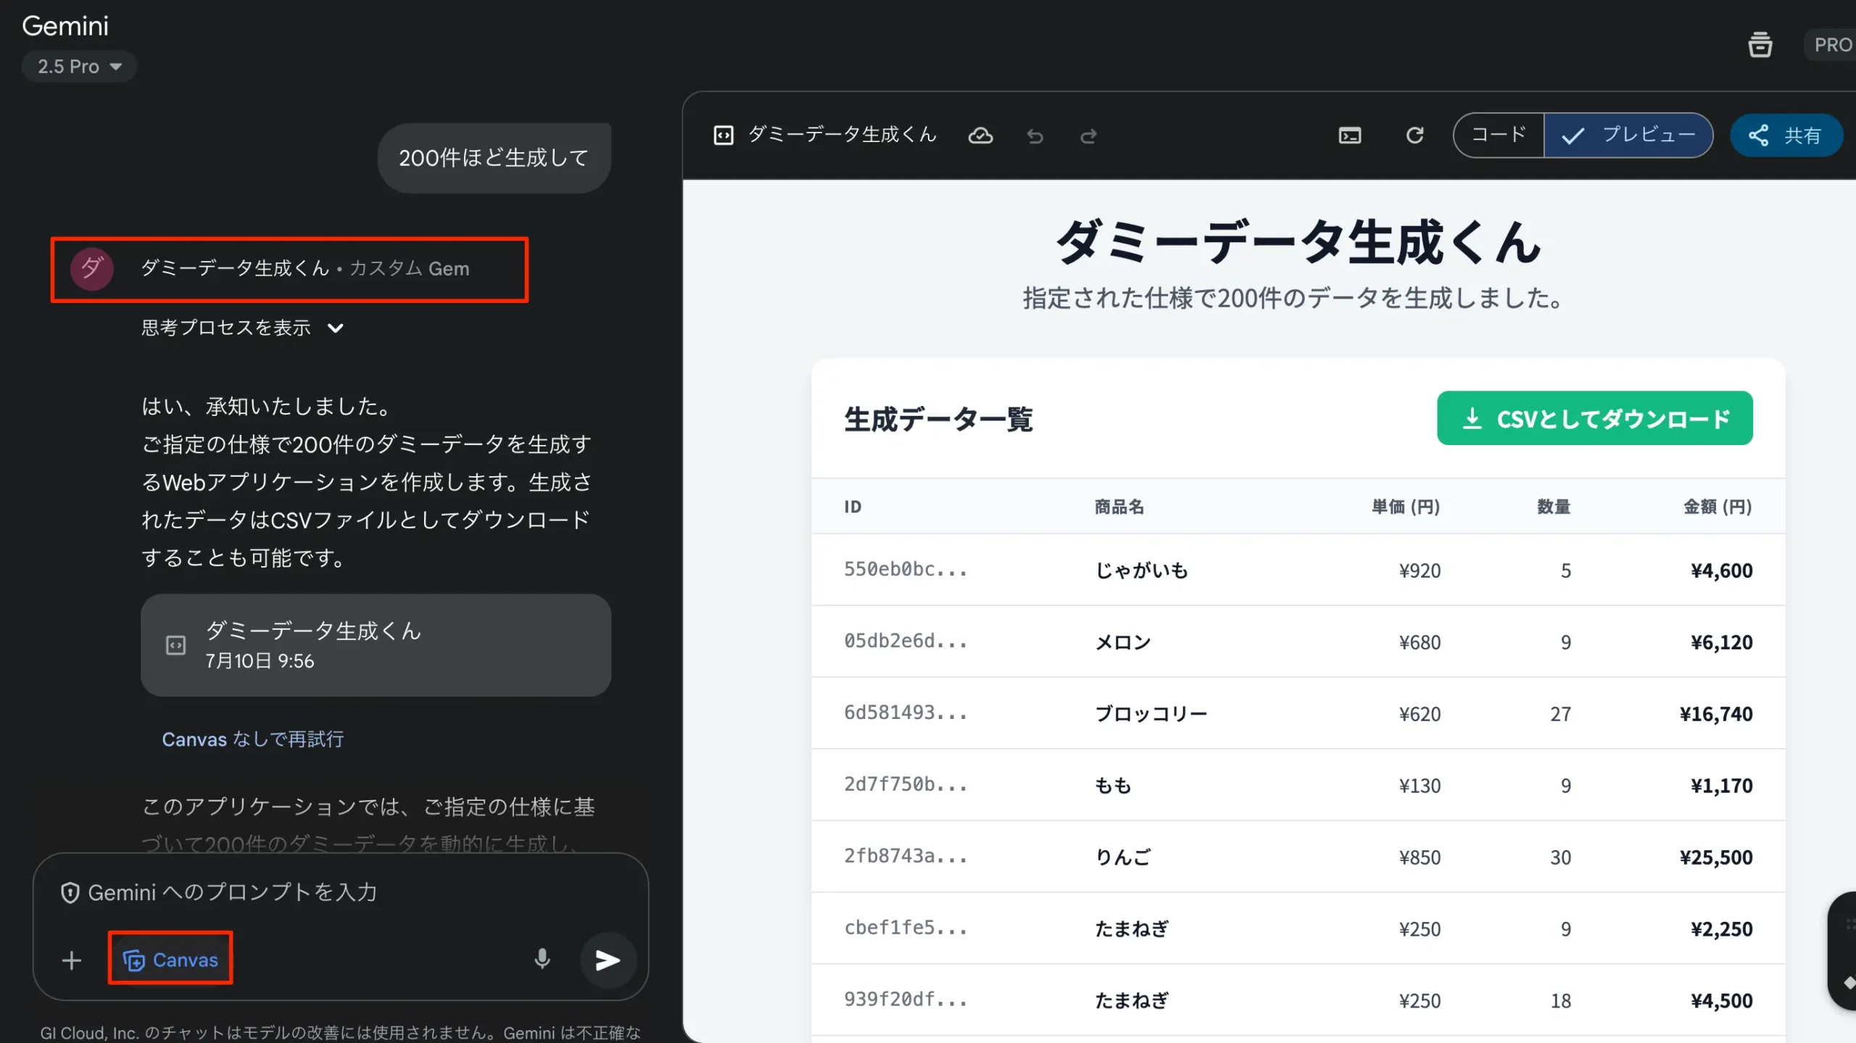Image resolution: width=1856 pixels, height=1043 pixels.
Task: Switch to the プレビュー tab
Action: [x=1628, y=136]
